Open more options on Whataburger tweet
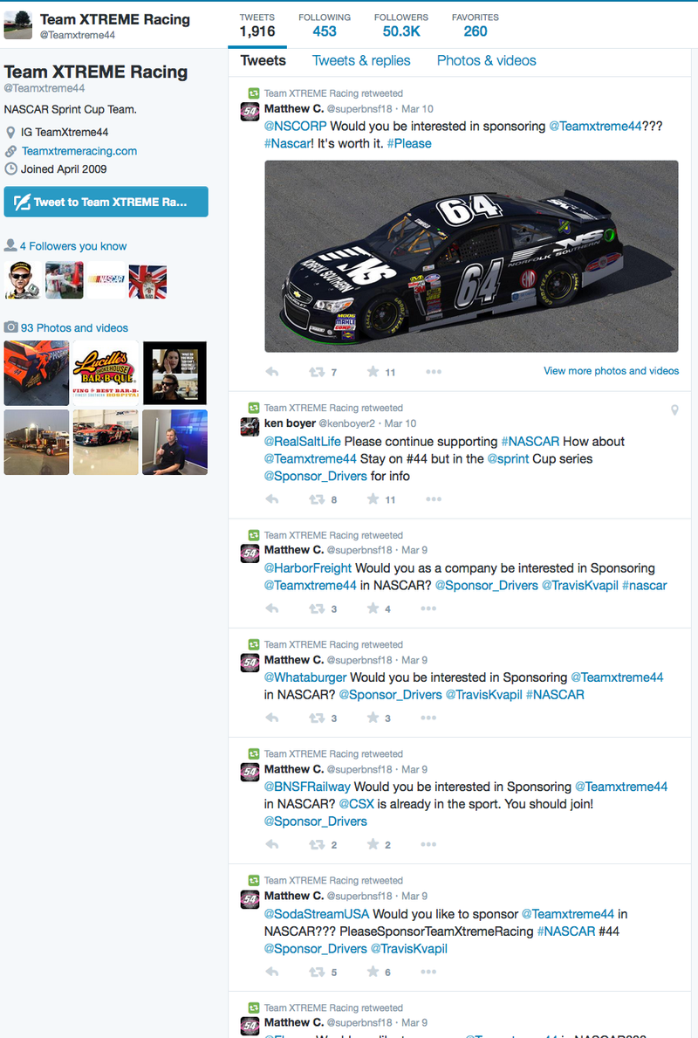The width and height of the screenshot is (698, 1038). [428, 718]
